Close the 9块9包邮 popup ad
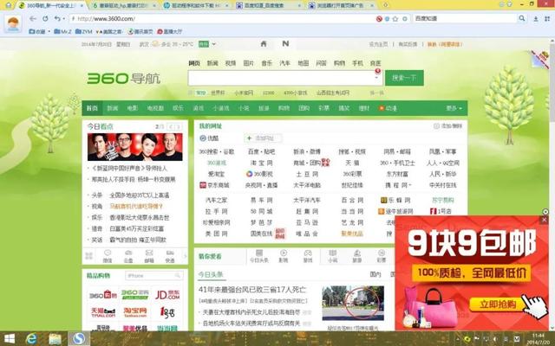This screenshot has height=346, width=555. pos(544,220)
